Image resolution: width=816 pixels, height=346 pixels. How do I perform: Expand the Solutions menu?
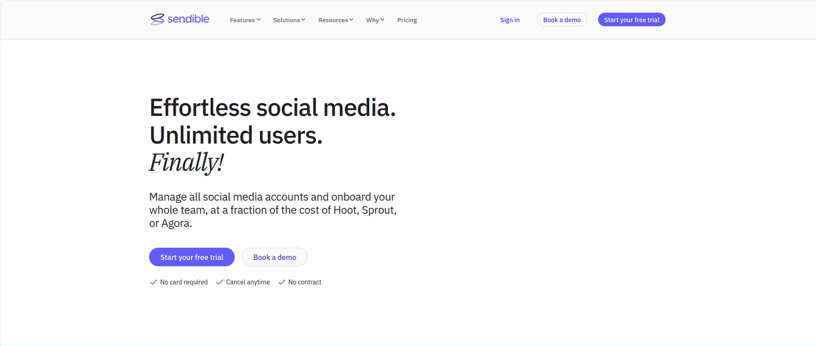[289, 20]
